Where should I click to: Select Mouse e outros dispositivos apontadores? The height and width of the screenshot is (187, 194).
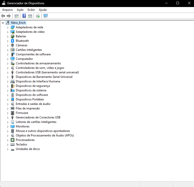click(43, 131)
